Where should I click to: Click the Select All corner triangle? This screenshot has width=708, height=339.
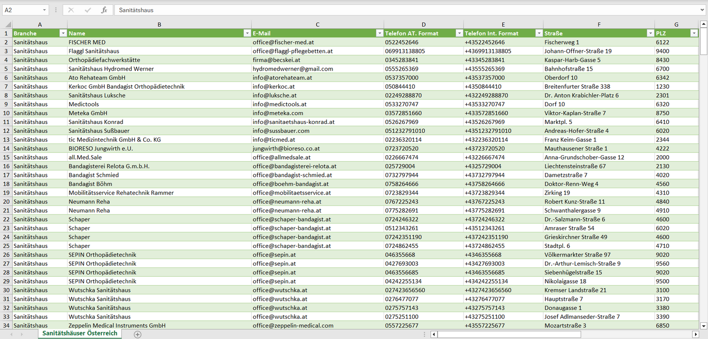[7, 24]
